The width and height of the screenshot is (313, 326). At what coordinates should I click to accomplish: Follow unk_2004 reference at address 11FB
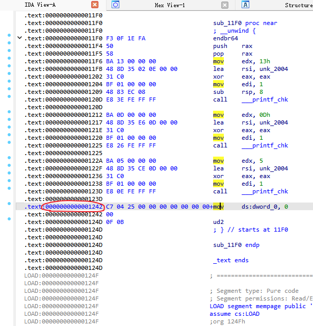click(274, 69)
